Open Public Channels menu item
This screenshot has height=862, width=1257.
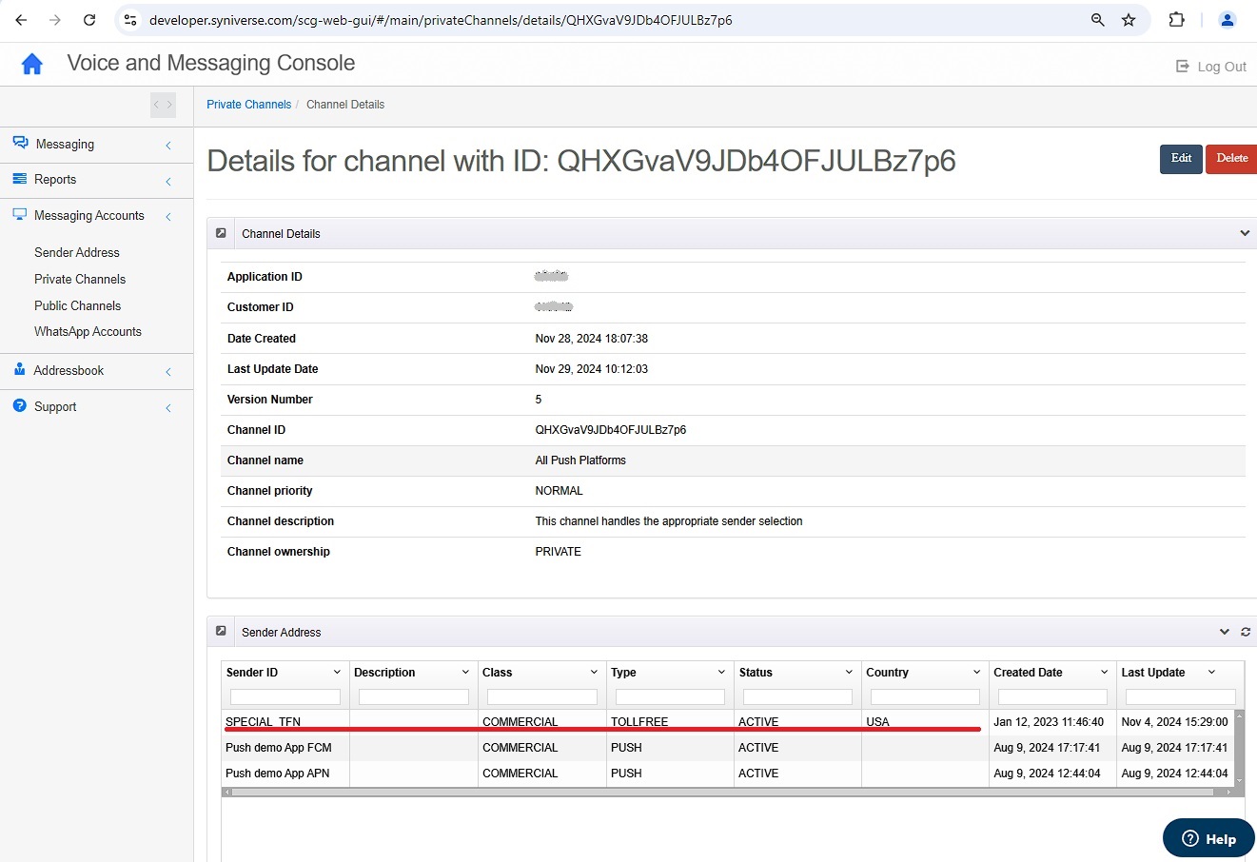coord(78,305)
